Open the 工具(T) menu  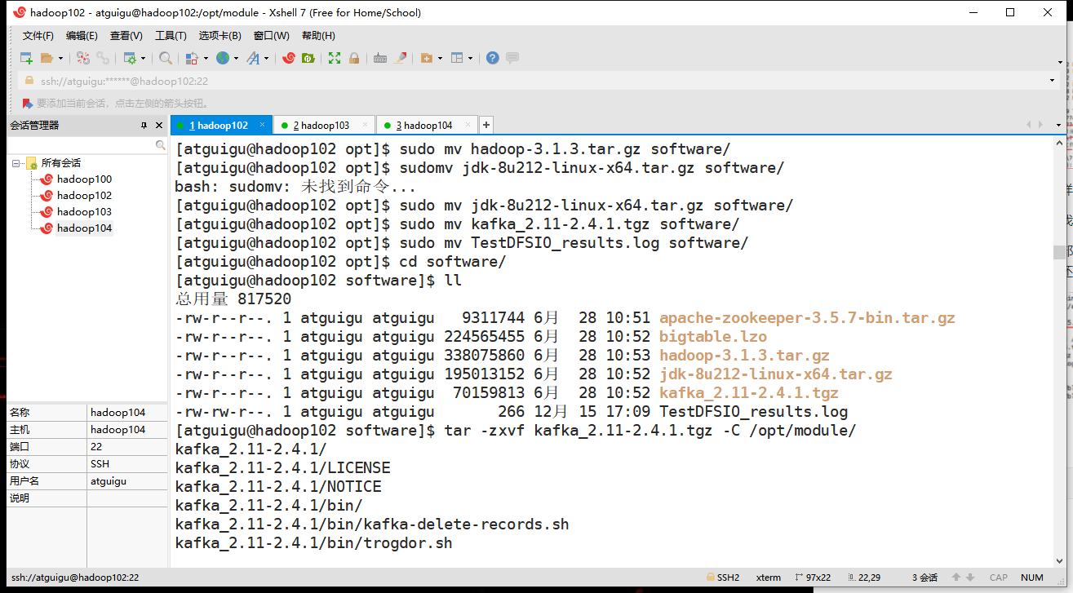(171, 36)
